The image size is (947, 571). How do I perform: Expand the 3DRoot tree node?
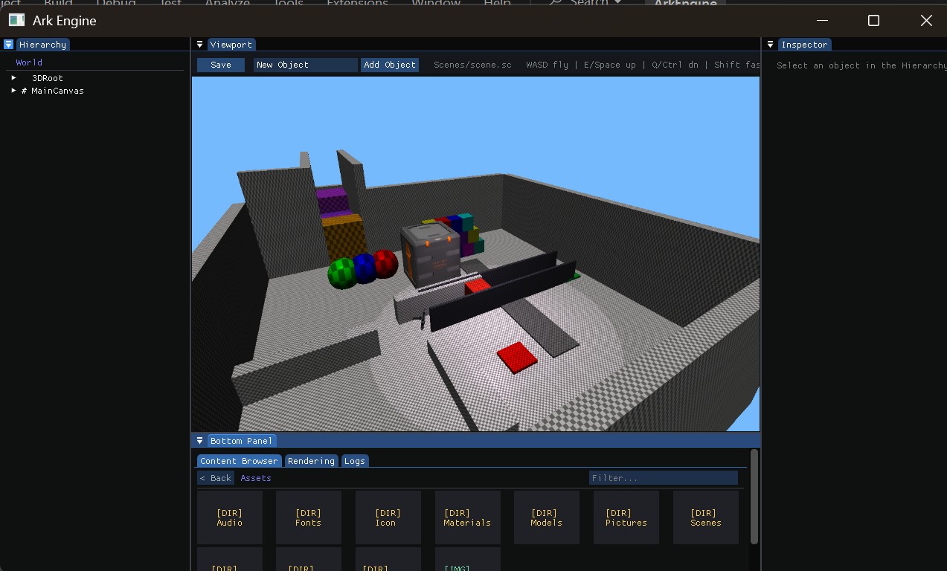point(14,78)
